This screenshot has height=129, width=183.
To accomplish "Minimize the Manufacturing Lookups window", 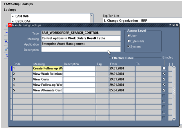I will click(170, 25).
